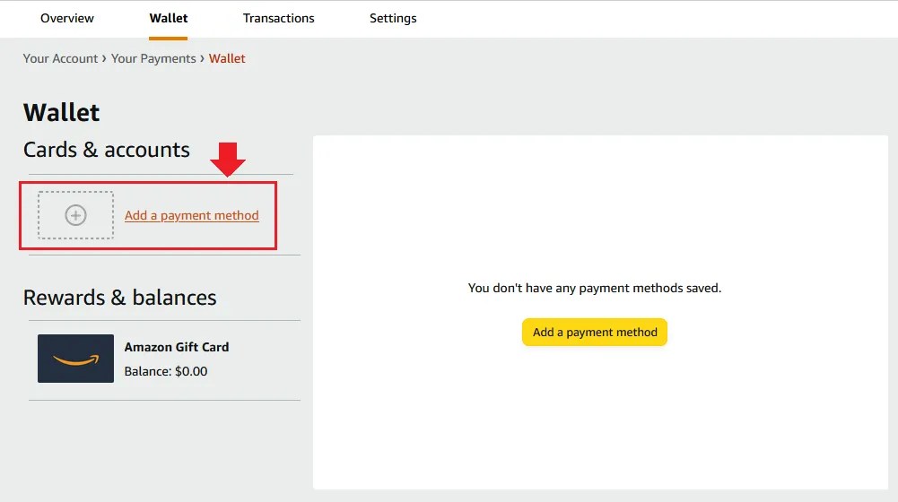Click the Balance: $0.00 text
Viewport: 898px width, 502px height.
click(x=166, y=371)
